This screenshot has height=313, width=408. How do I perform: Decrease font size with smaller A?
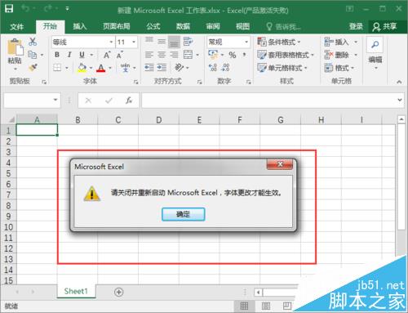[119, 55]
